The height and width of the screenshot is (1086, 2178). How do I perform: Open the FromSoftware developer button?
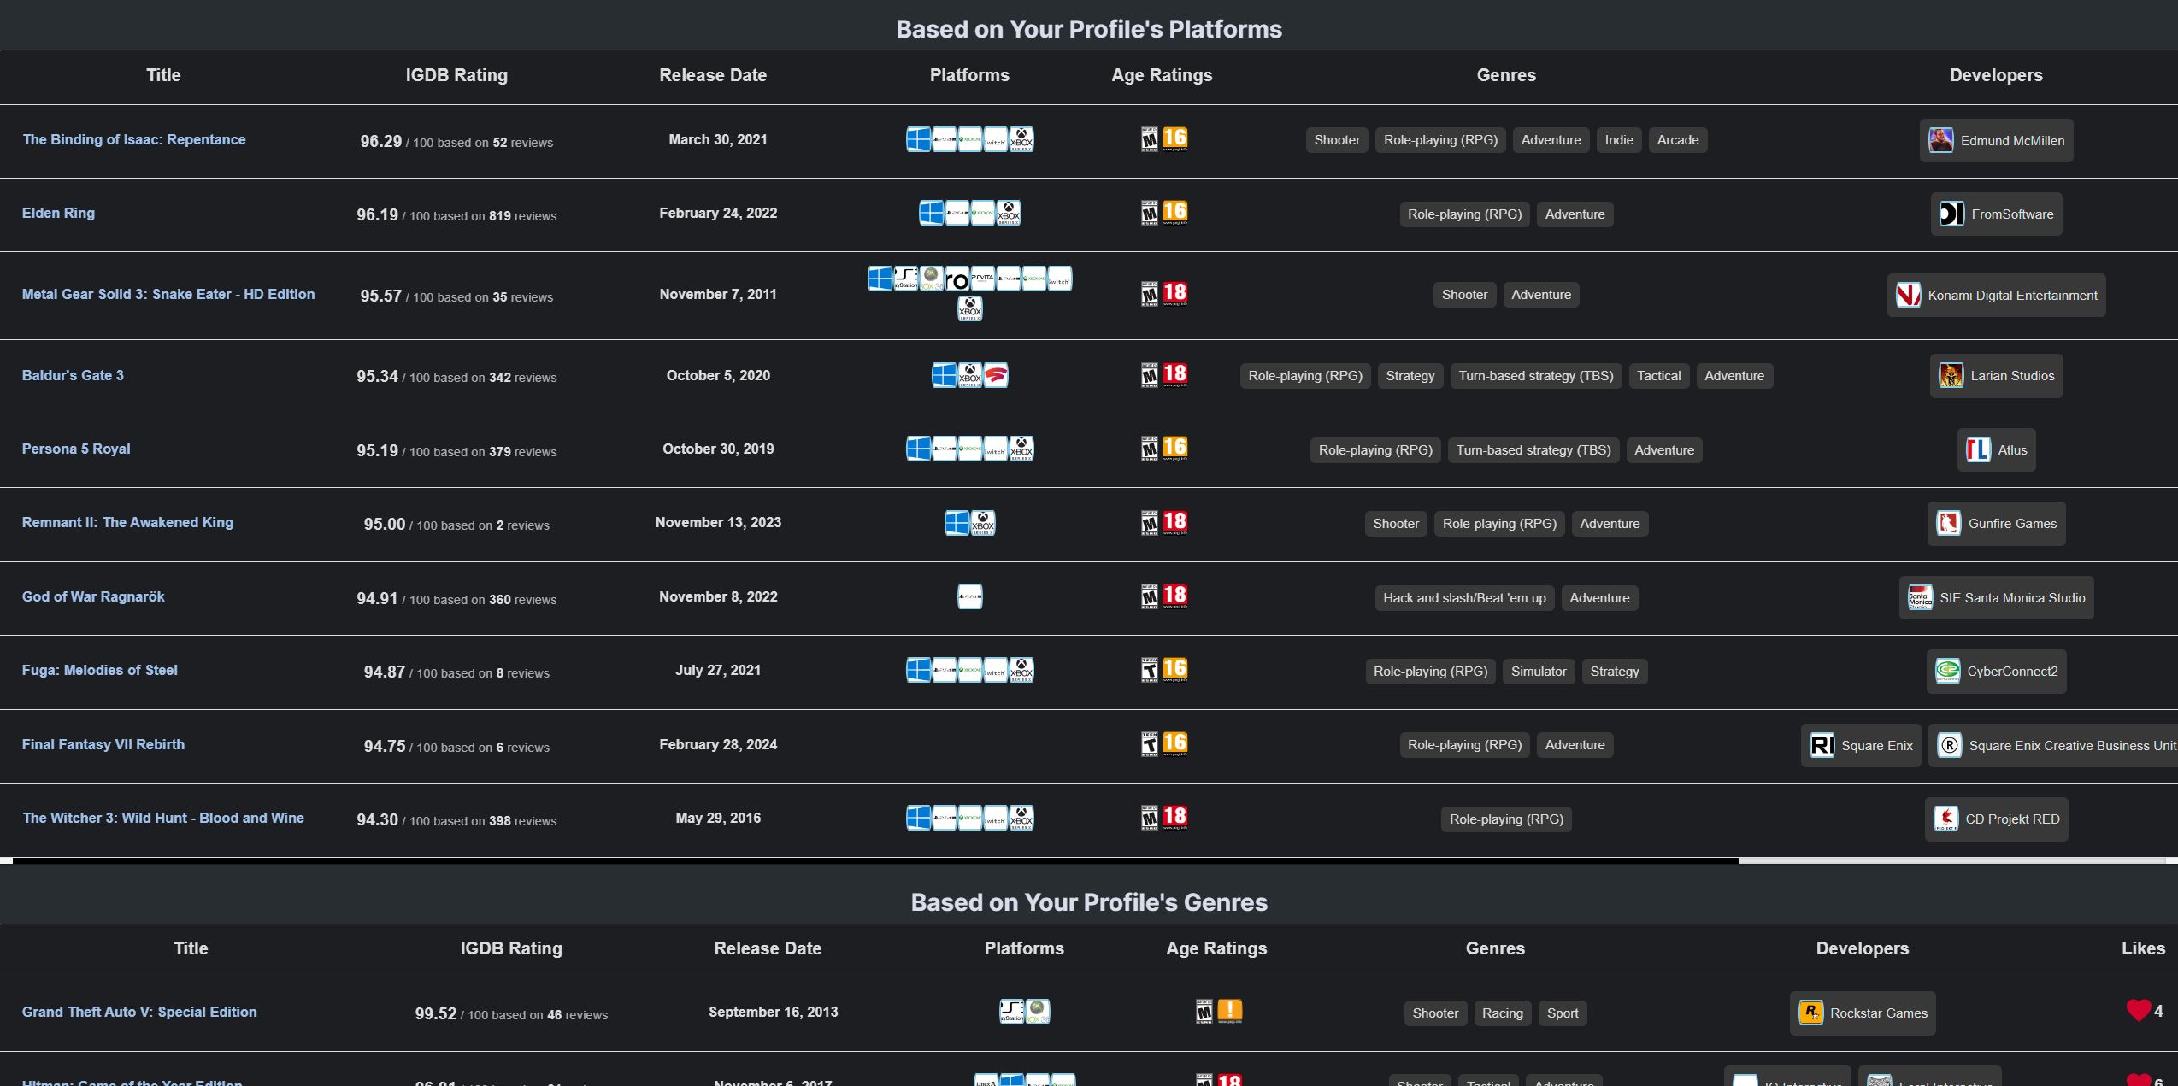pyautogui.click(x=1996, y=214)
